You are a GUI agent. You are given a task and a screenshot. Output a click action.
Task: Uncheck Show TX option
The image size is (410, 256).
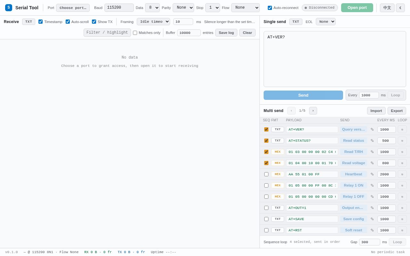(x=94, y=22)
